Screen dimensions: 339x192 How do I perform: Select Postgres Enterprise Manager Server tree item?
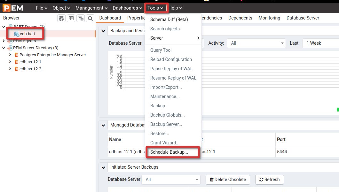click(x=53, y=55)
